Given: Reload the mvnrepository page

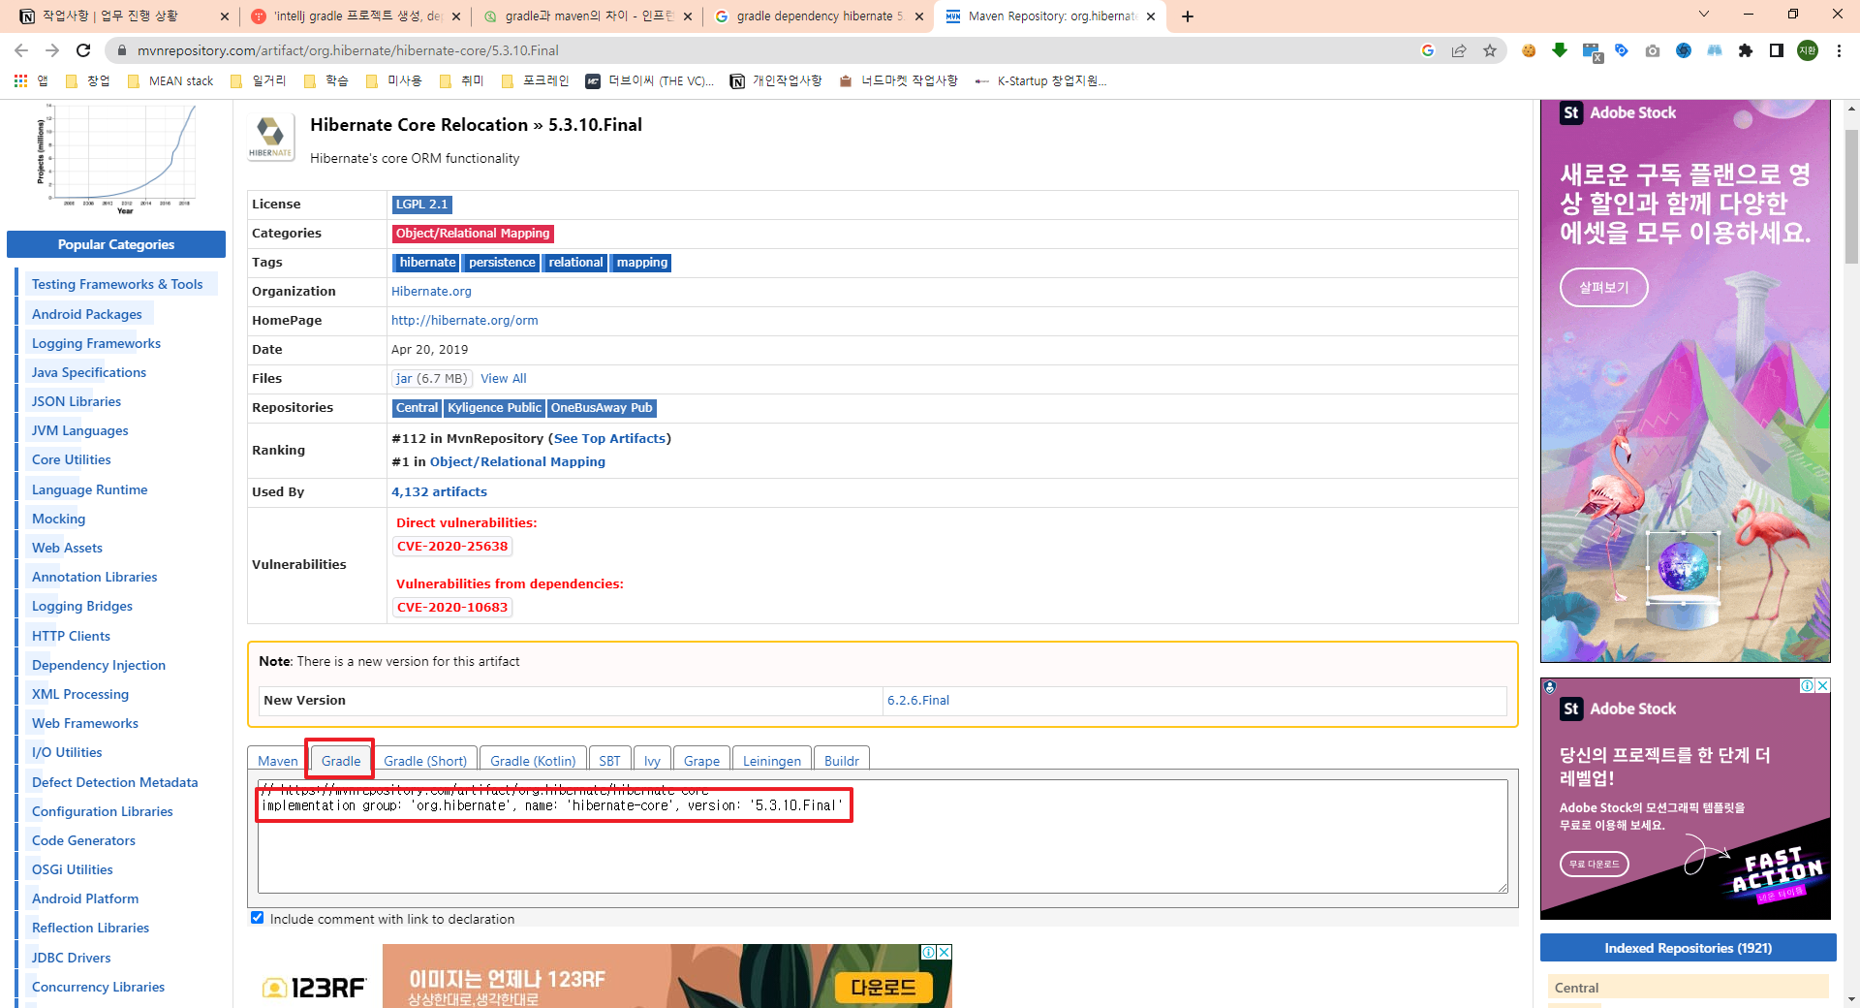Looking at the screenshot, I should (x=83, y=50).
